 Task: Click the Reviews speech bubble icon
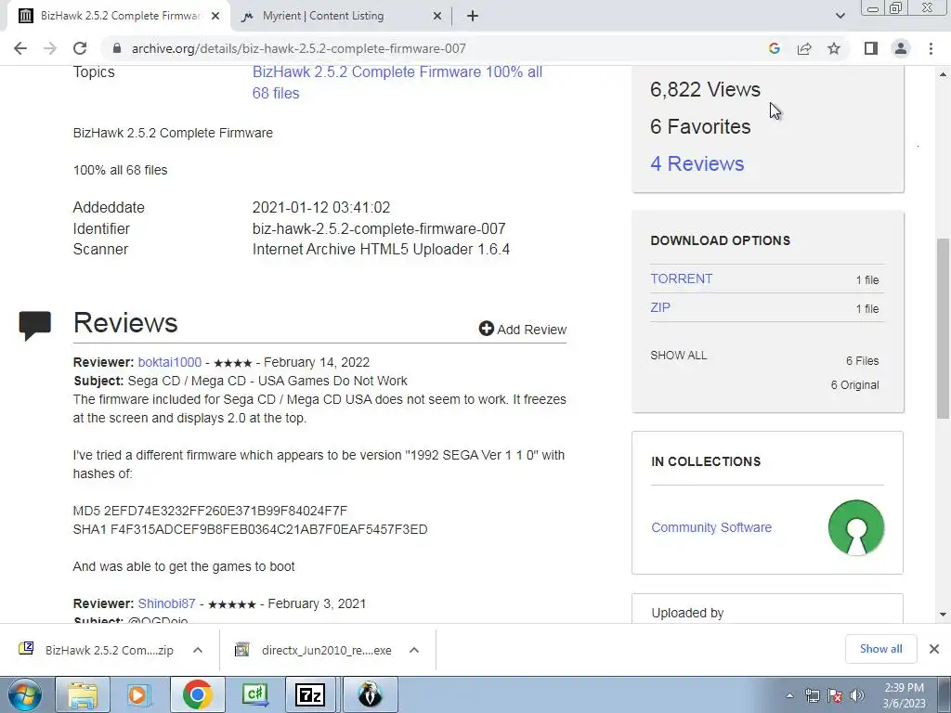(x=35, y=326)
